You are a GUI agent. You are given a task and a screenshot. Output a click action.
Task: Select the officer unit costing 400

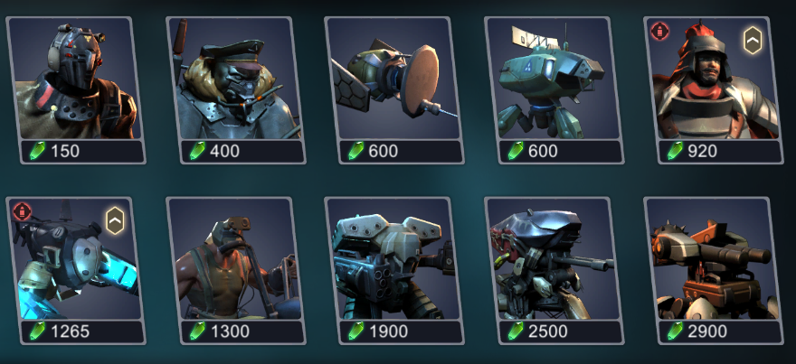pos(235,89)
